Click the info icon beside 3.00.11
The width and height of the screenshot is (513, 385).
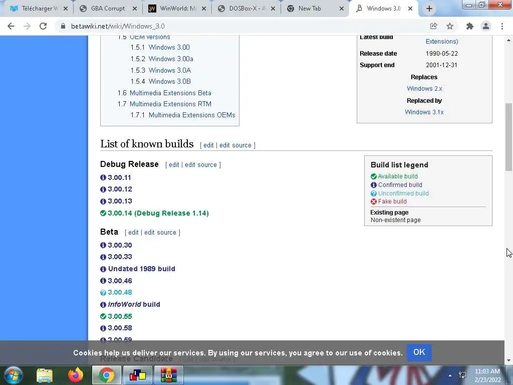click(103, 177)
